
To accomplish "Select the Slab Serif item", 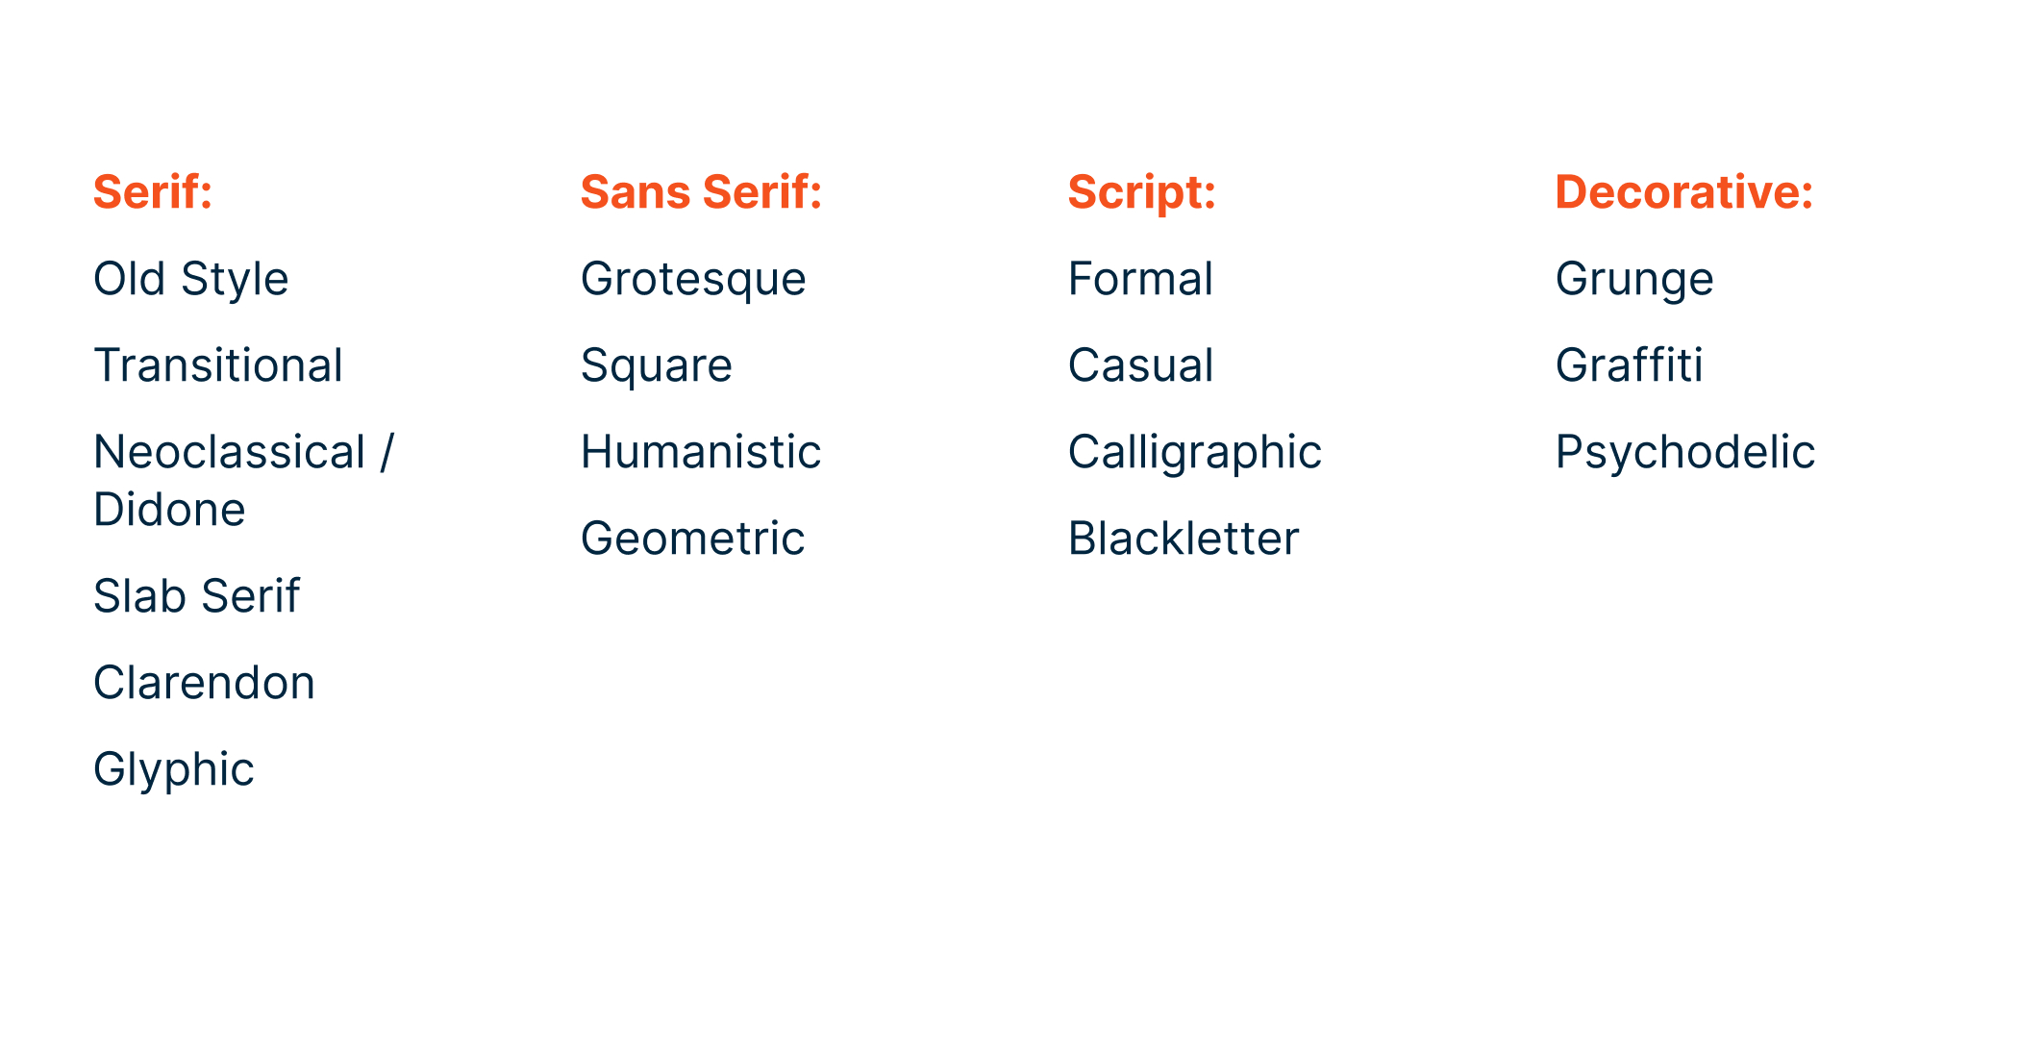I will [x=196, y=596].
